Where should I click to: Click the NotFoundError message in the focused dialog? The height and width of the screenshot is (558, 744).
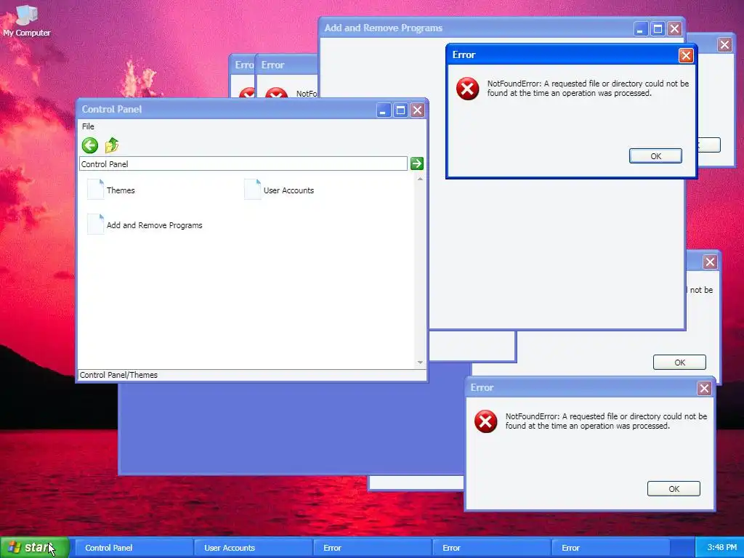pyautogui.click(x=588, y=88)
